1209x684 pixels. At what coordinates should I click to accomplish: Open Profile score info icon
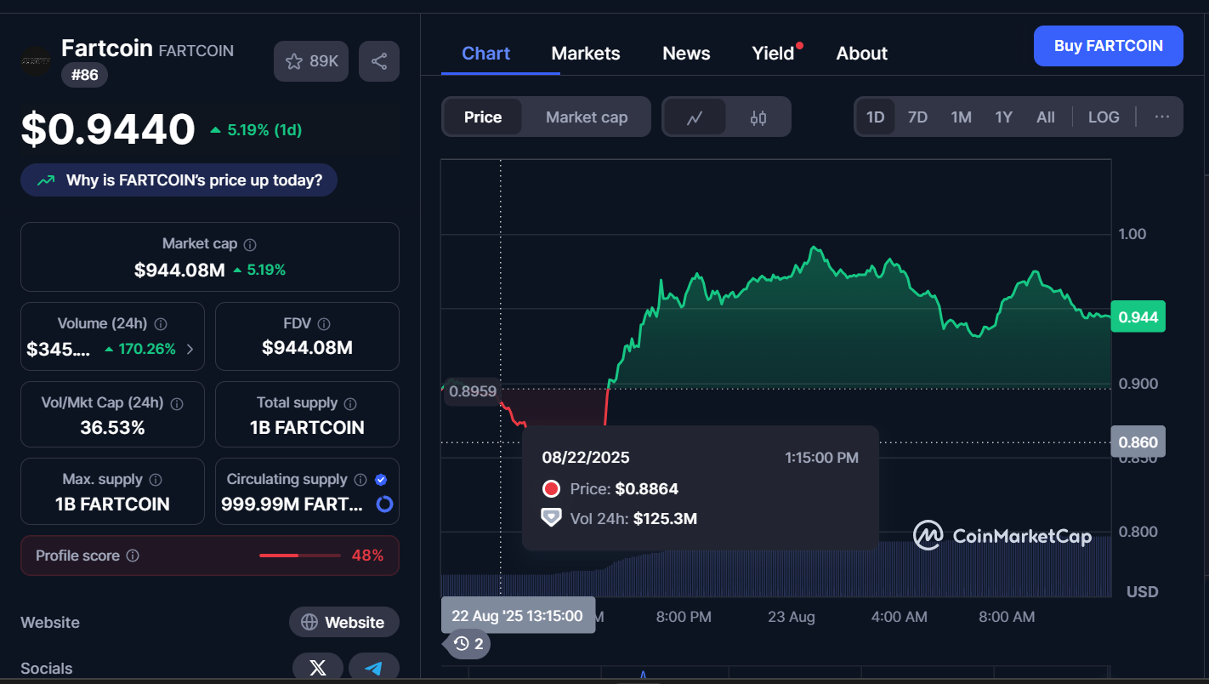133,556
